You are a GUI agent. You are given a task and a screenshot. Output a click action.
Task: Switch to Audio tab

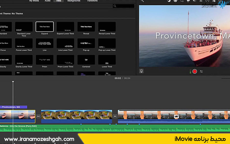click(x=48, y=1)
